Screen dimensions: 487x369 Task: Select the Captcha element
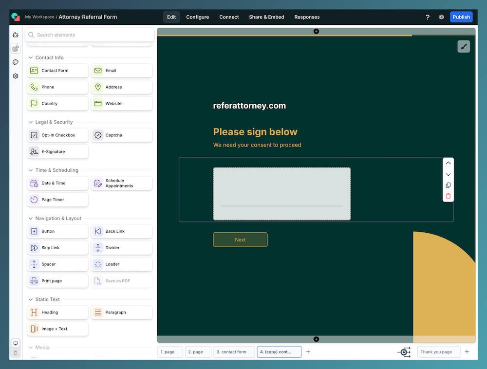(x=121, y=135)
